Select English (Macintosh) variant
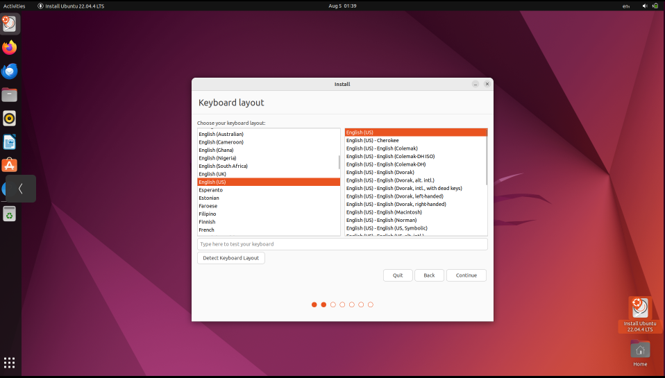Screen dimensions: 665x378 click(x=416, y=212)
